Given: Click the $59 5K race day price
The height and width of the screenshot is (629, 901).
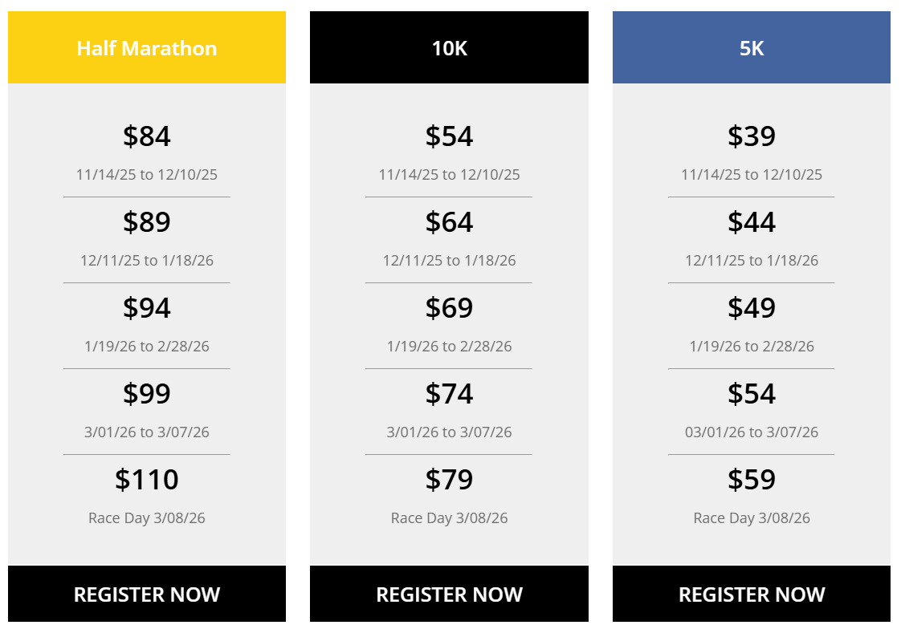Looking at the screenshot, I should 752,480.
